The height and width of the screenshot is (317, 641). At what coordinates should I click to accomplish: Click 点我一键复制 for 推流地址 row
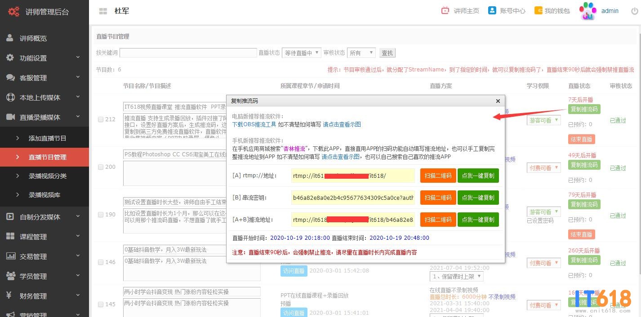click(478, 220)
